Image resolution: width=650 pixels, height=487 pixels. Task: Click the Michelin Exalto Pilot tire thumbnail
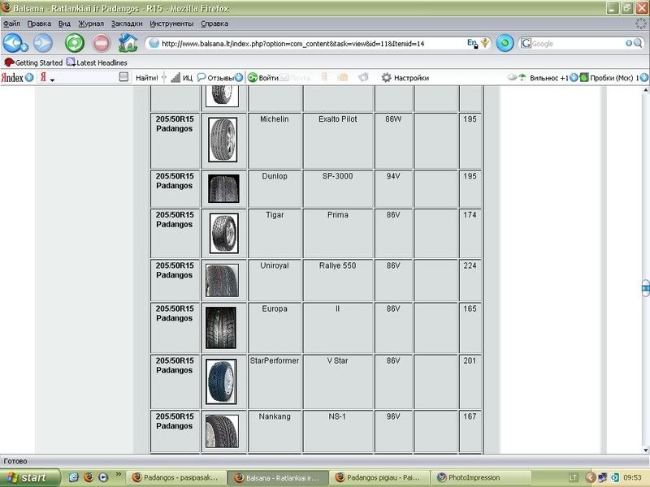222,140
